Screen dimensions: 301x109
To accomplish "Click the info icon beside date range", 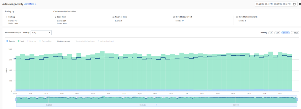I will 300,4.
